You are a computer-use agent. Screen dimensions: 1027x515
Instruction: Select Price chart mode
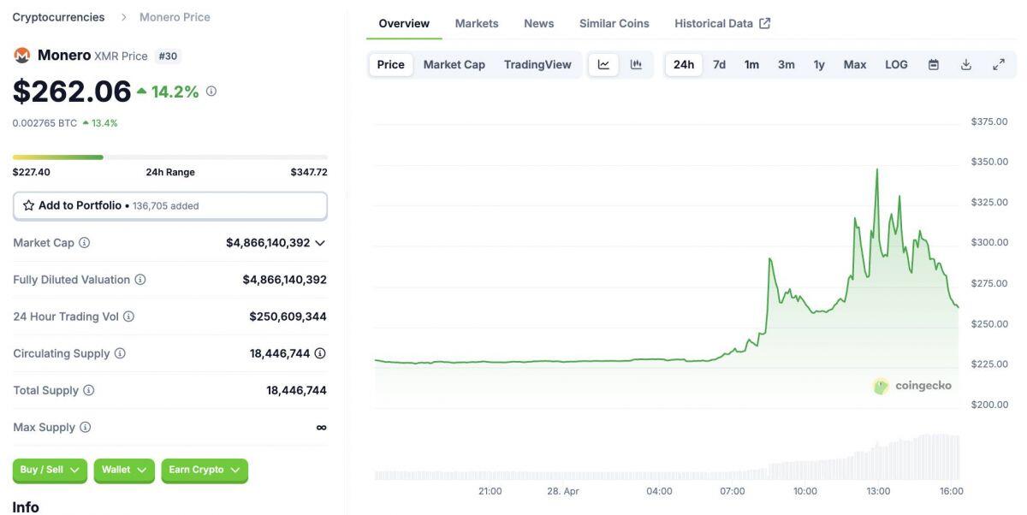coord(391,64)
